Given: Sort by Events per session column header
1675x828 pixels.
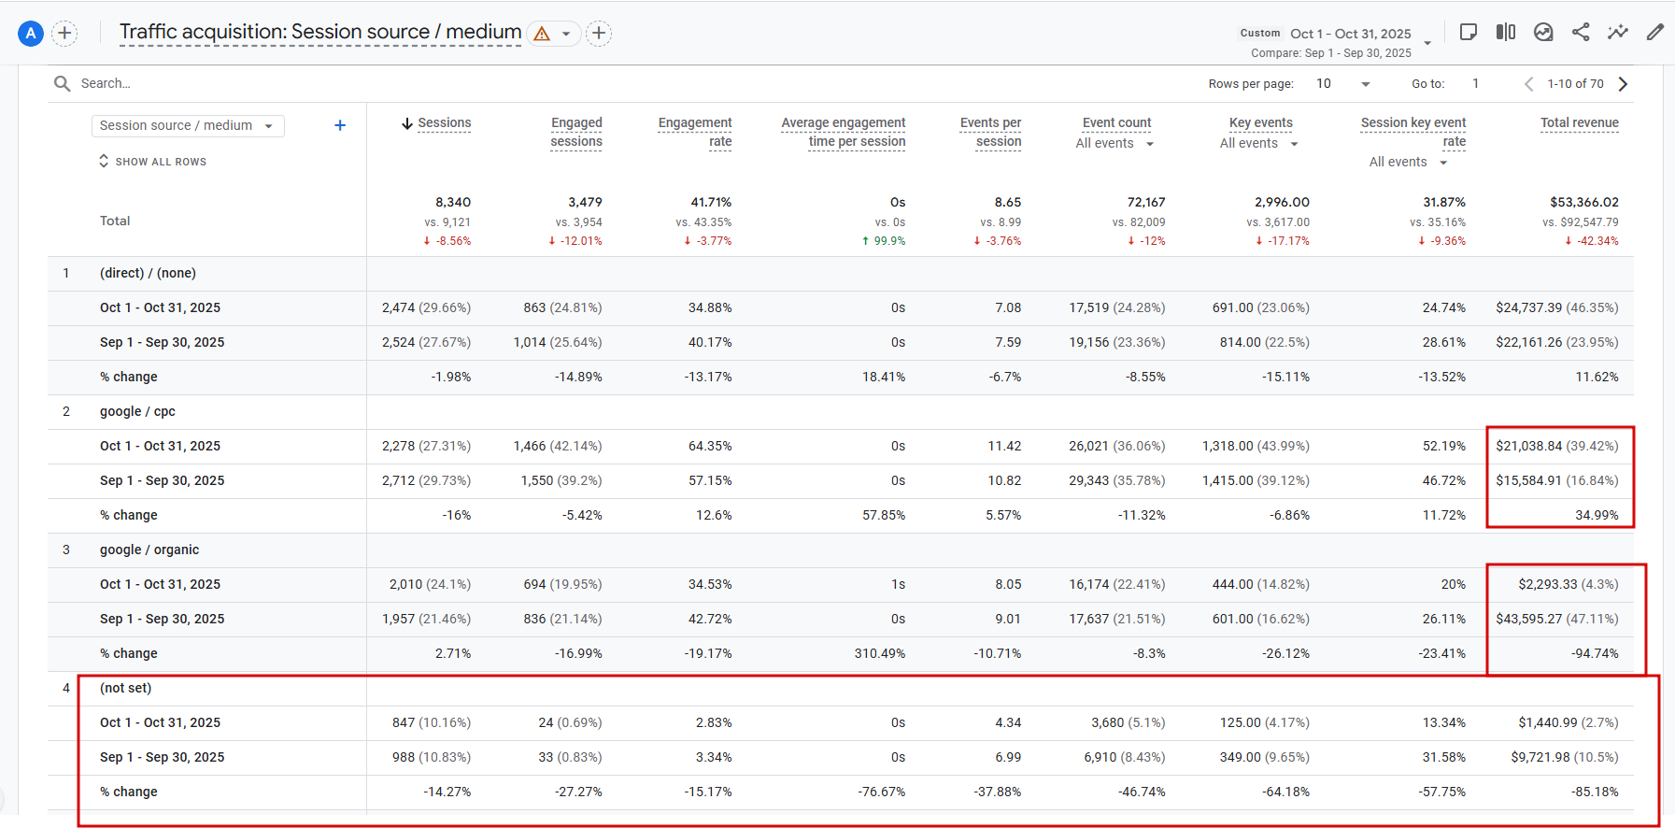Looking at the screenshot, I should (x=990, y=133).
